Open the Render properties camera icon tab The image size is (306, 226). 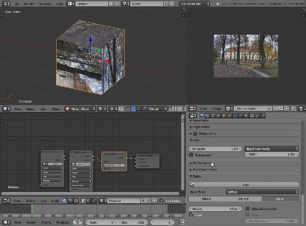click(201, 115)
